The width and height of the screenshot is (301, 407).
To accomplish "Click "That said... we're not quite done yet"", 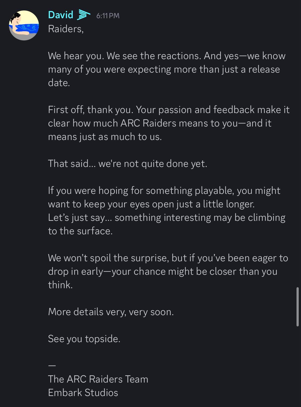I will (x=128, y=164).
